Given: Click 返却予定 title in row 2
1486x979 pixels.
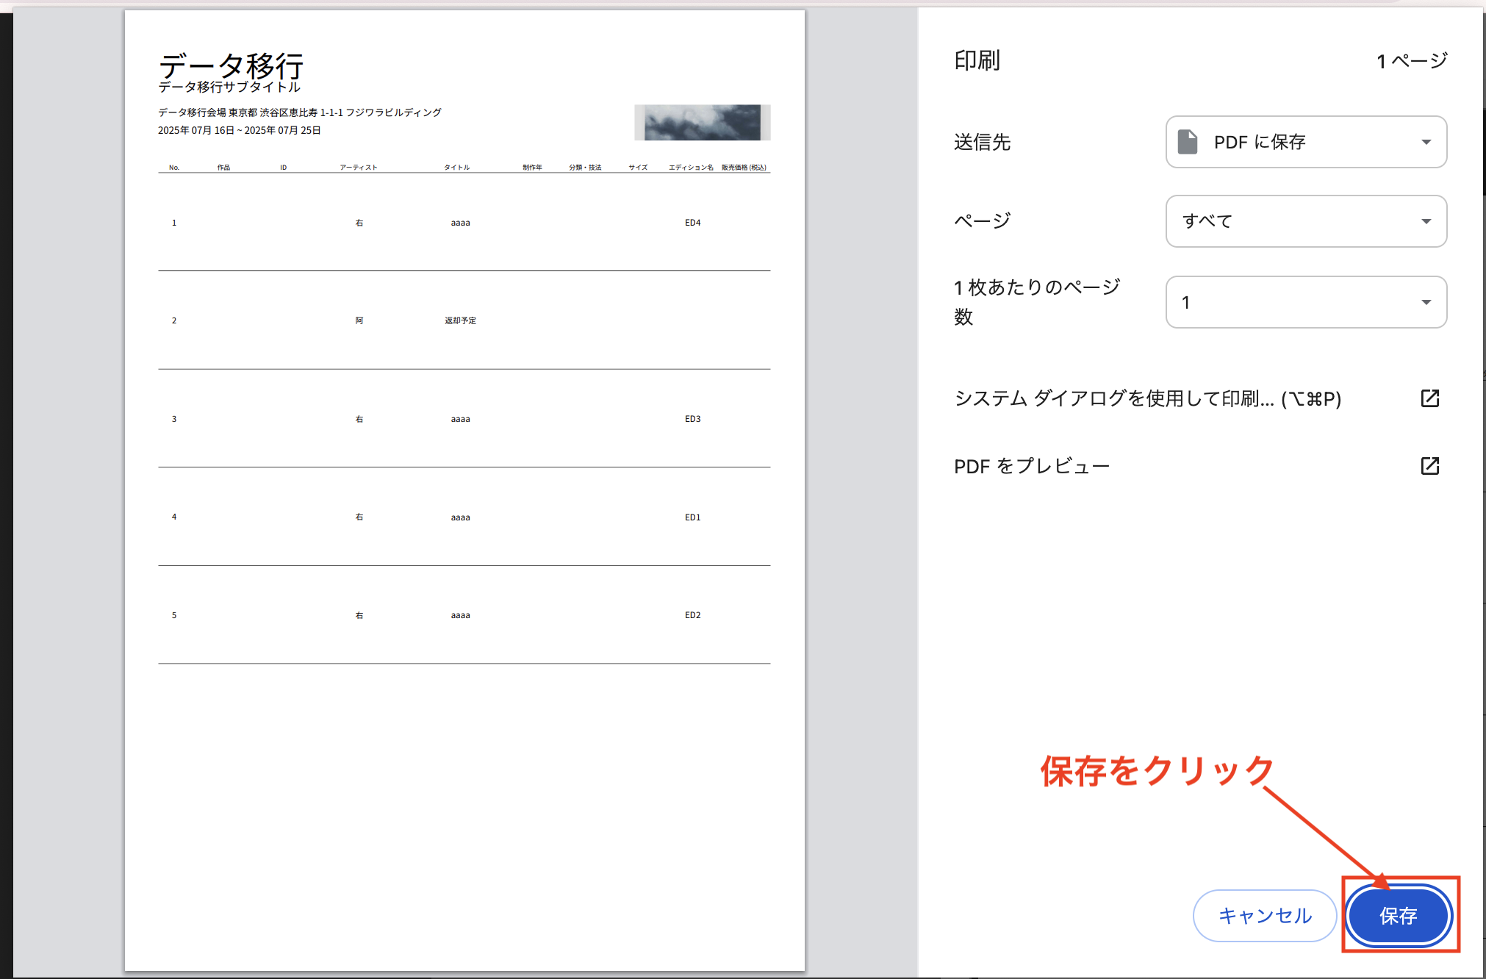Looking at the screenshot, I should click(460, 320).
